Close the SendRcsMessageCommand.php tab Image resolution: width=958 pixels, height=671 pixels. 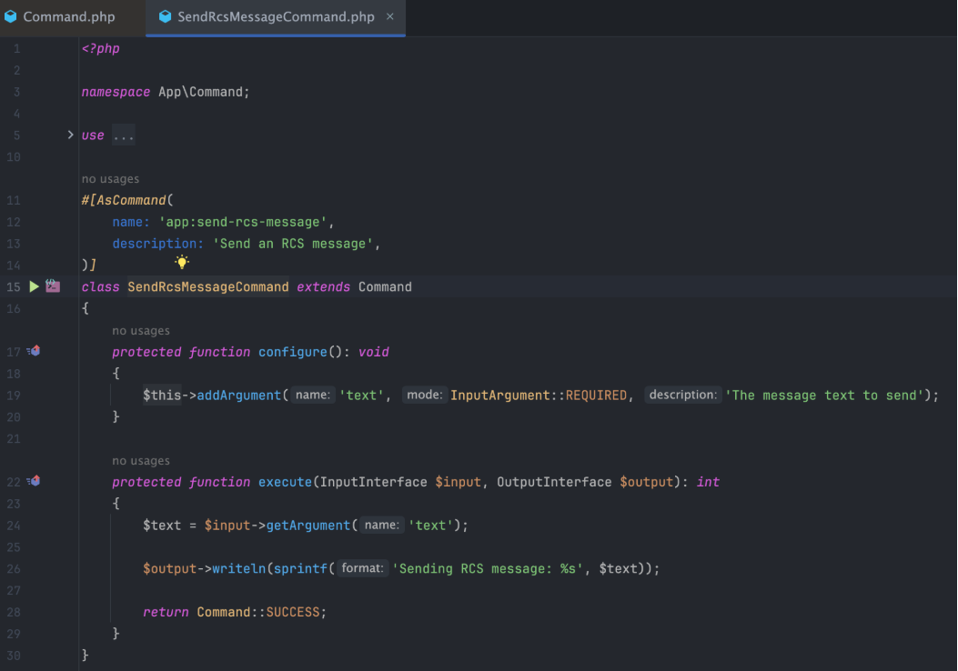389,17
